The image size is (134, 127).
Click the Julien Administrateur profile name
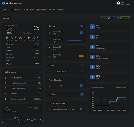(x=125, y=3)
